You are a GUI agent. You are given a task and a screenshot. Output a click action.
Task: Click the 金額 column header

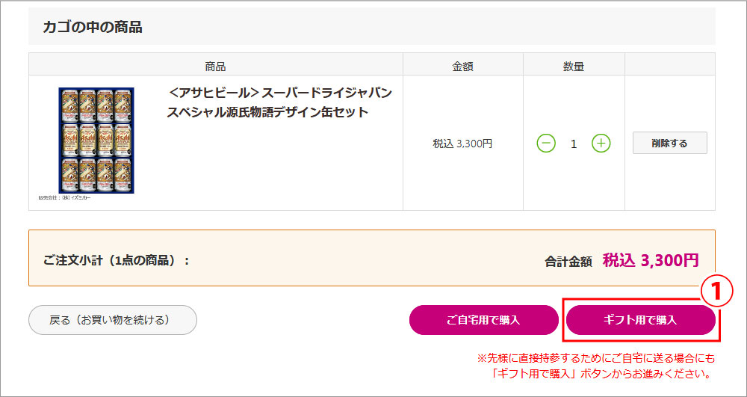(463, 66)
